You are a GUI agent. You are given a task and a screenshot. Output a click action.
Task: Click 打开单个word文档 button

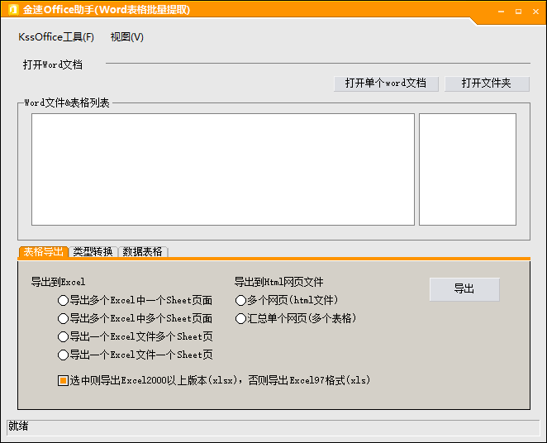pyautogui.click(x=386, y=83)
